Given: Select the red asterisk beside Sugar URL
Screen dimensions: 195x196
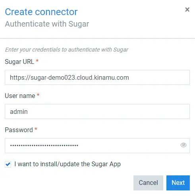Looking at the screenshot, I should click(37, 61).
